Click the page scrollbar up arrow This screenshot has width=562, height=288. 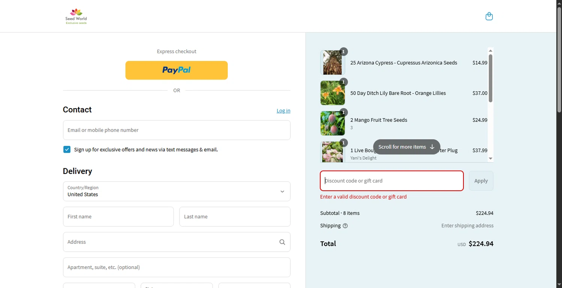pos(559,3)
